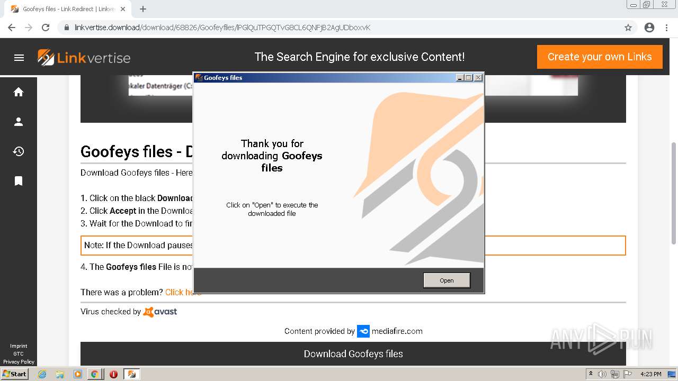Click the mediafire.com text
Screen dimensions: 678x381
tap(397, 331)
